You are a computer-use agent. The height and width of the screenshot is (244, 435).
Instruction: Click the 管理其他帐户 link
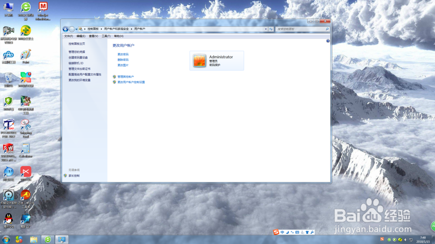pos(126,77)
